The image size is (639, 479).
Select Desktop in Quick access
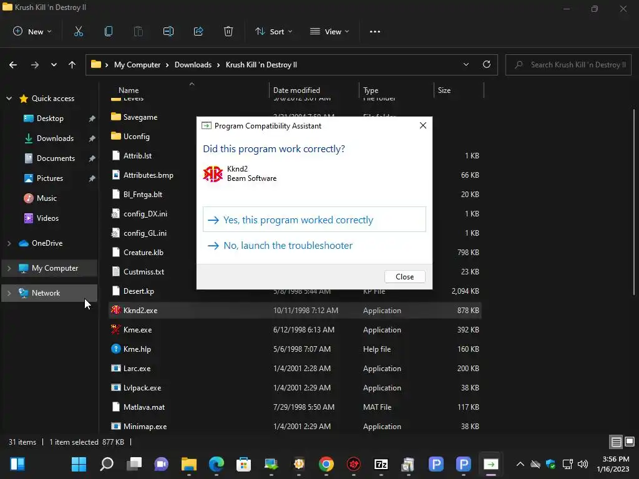pos(50,119)
